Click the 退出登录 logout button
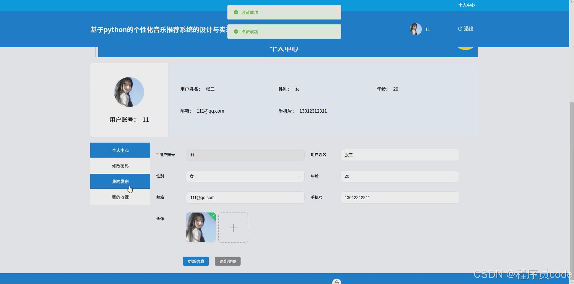 227,261
